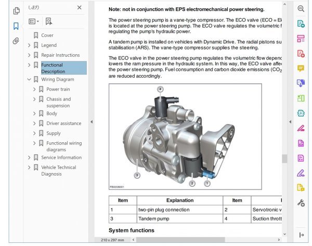Click the expand tools pane arrow icon

click(301, 235)
